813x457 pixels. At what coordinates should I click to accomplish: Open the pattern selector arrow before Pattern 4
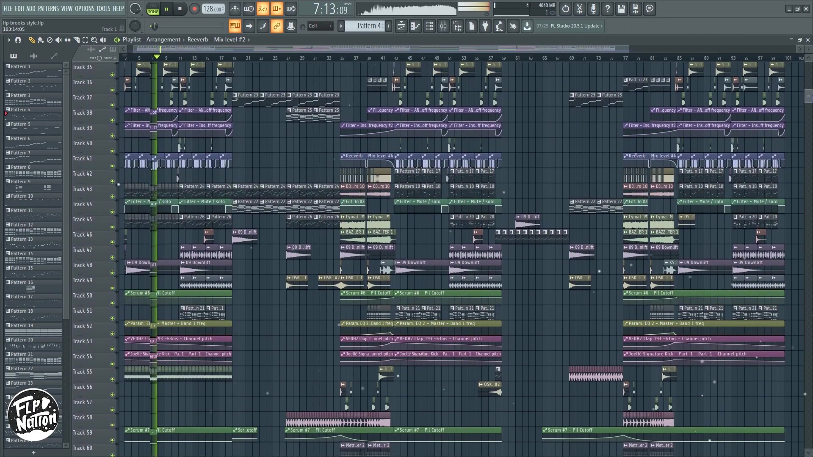tap(341, 26)
